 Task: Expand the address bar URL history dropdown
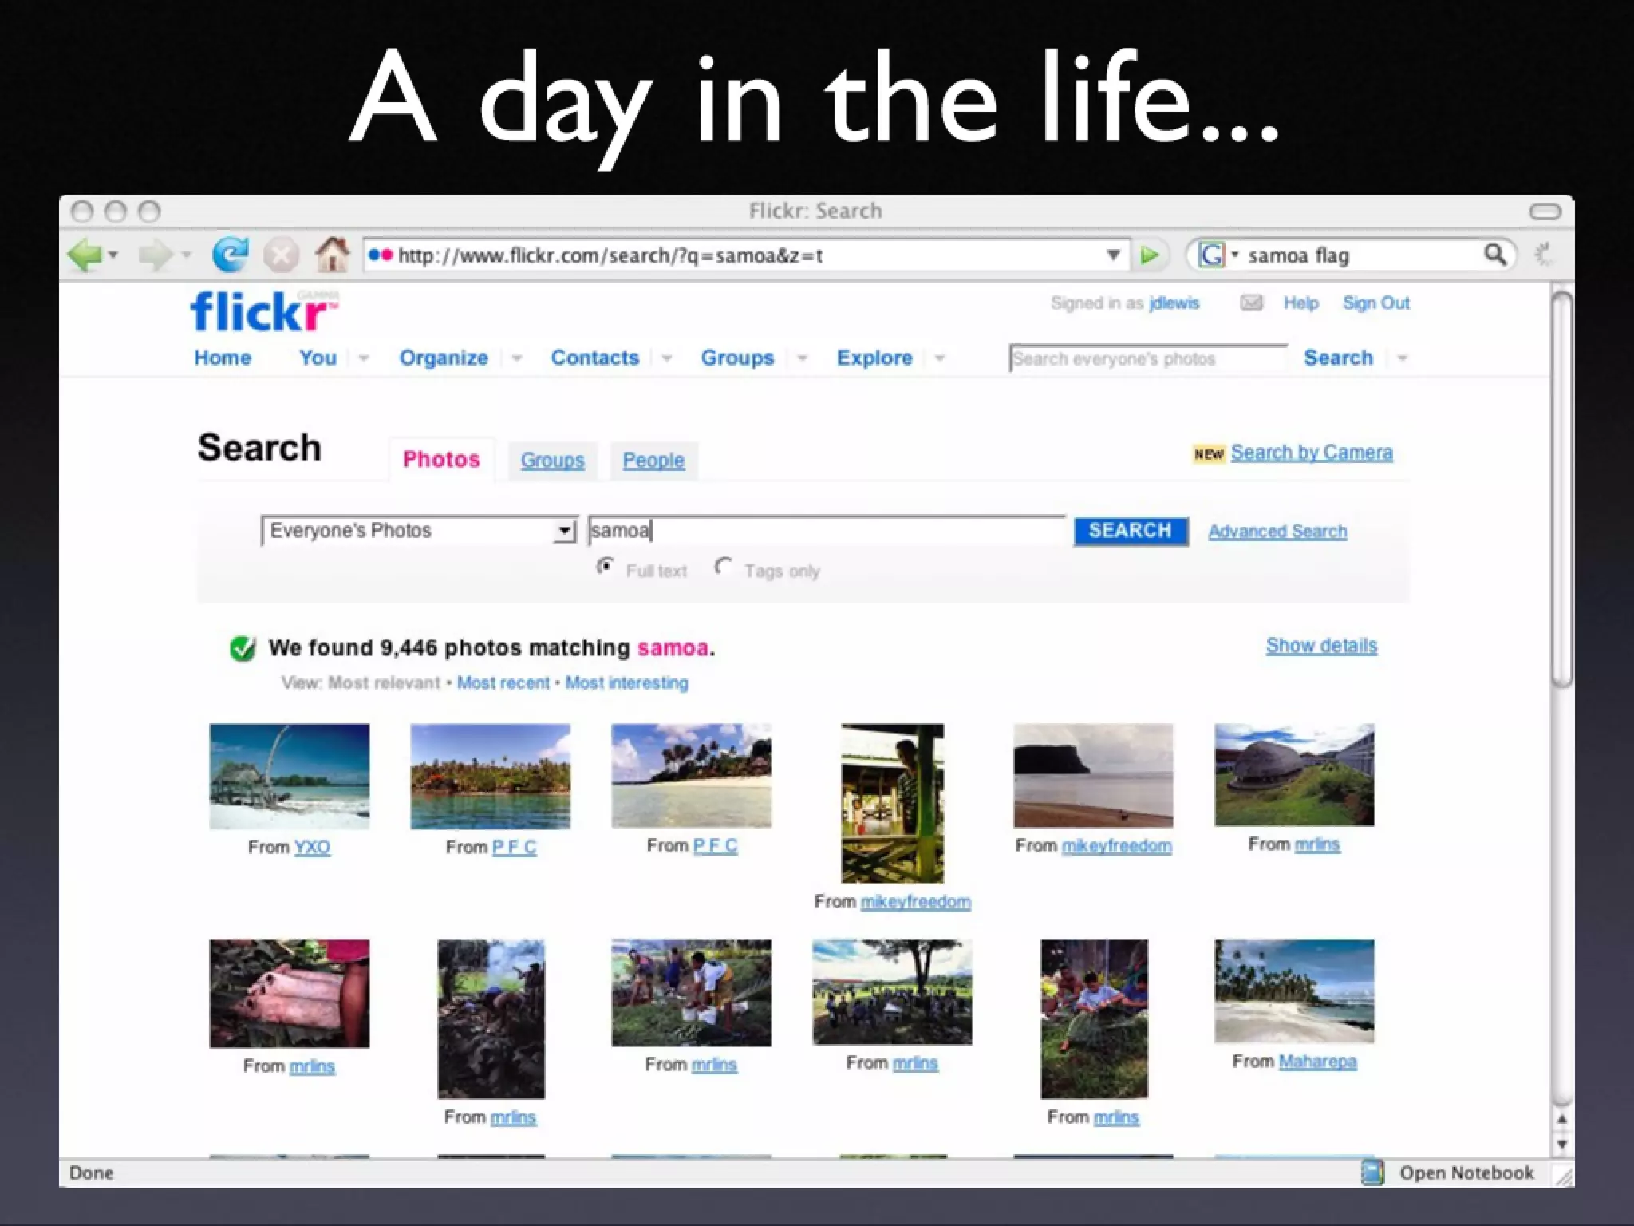click(x=1113, y=255)
